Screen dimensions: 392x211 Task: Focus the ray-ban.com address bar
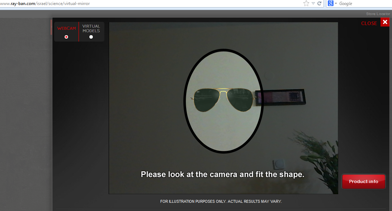click(143, 4)
